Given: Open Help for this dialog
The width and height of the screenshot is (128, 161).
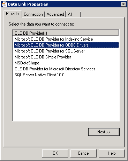Looking at the screenshot, I should [112, 153].
